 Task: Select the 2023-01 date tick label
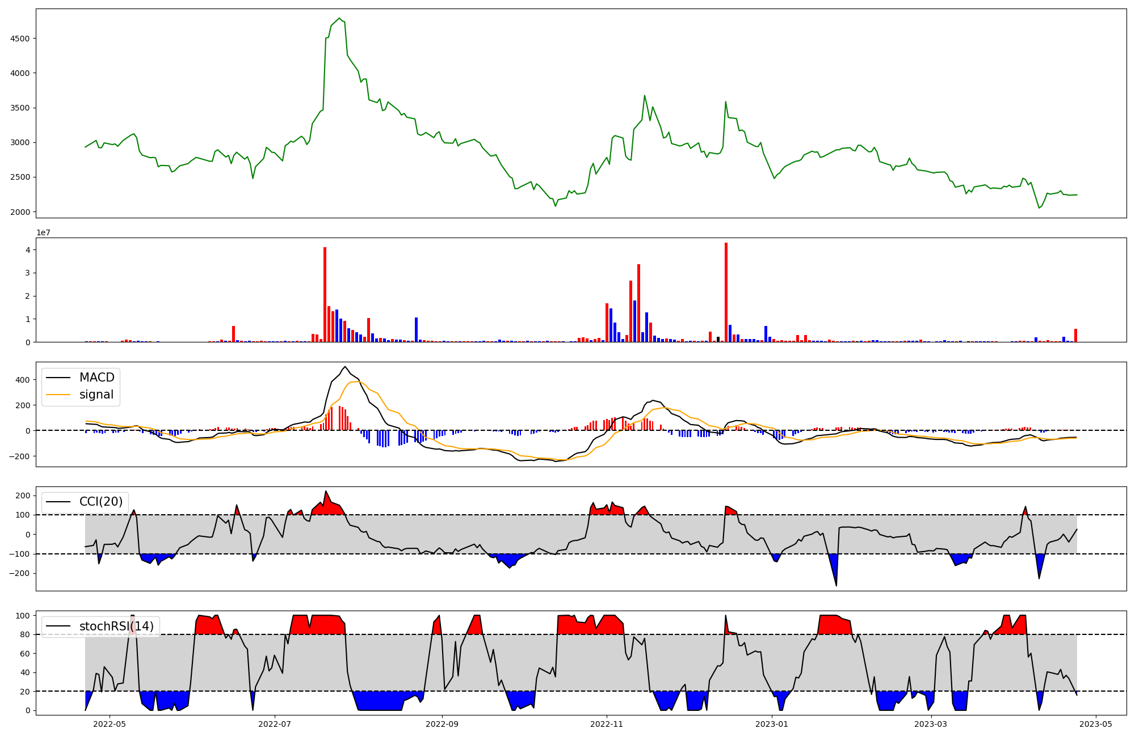772,724
